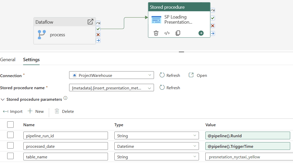Click the warehouse icon in Connection field
This screenshot has width=293, height=164.
coord(75,75)
